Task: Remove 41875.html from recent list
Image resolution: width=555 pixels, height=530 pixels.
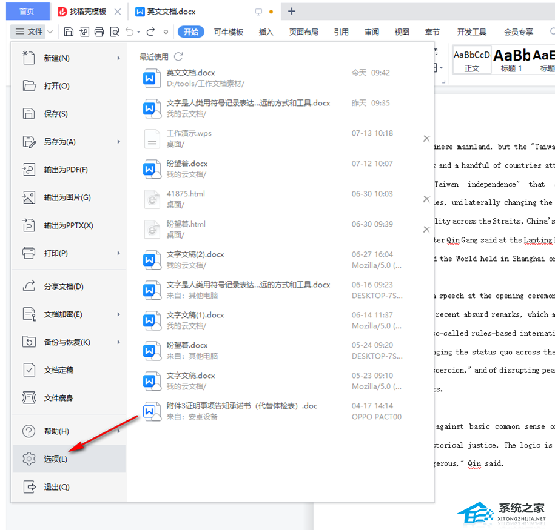Action: click(426, 199)
